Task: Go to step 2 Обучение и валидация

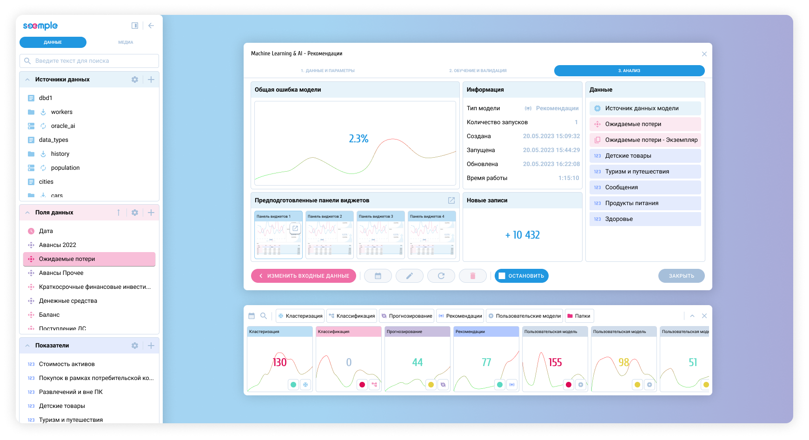Action: [x=478, y=71]
